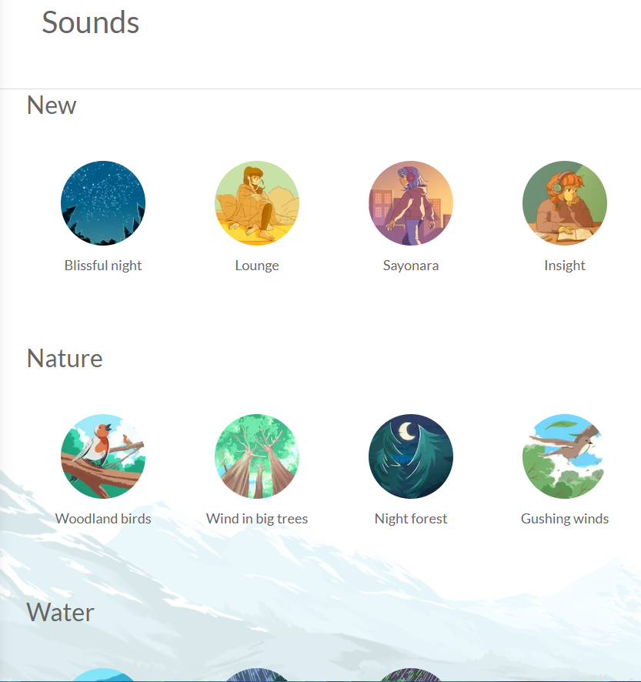Activate the Night forest moon icon
The height and width of the screenshot is (682, 641).
click(411, 456)
